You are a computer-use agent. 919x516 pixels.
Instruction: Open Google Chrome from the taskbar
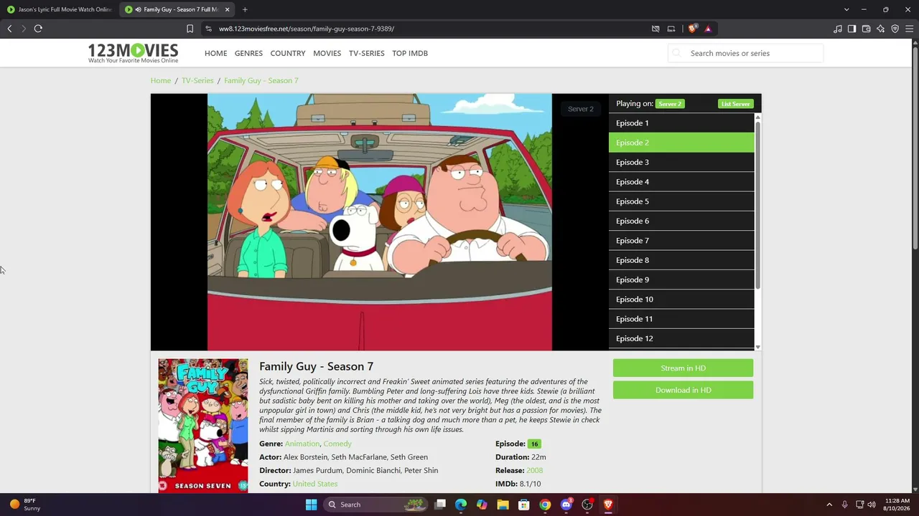pyautogui.click(x=545, y=505)
